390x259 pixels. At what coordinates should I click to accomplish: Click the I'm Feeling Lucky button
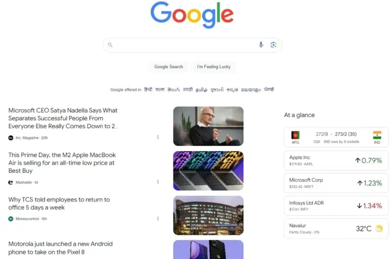tap(214, 67)
